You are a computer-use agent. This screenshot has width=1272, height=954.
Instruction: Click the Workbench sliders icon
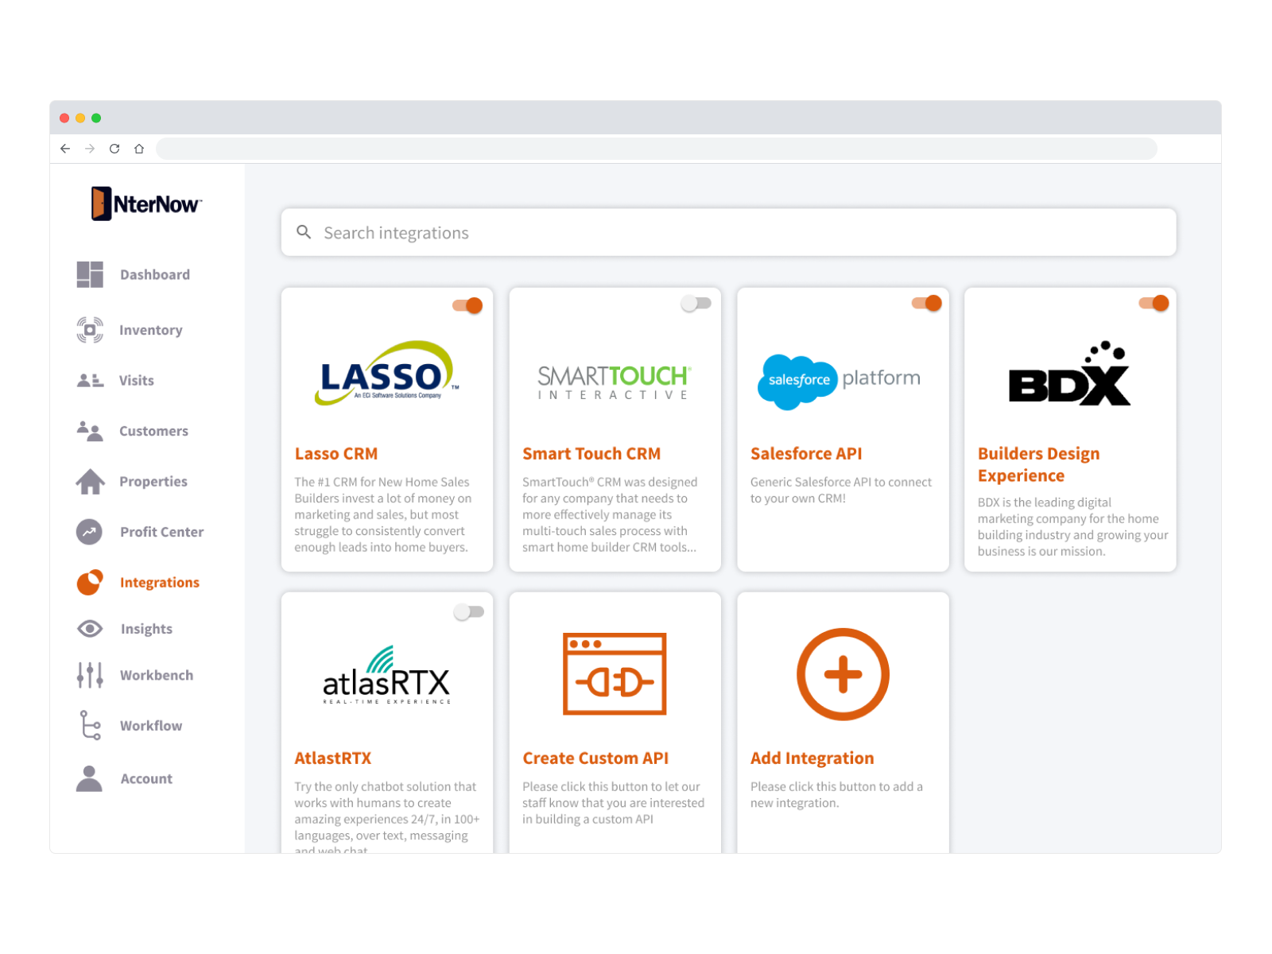90,675
